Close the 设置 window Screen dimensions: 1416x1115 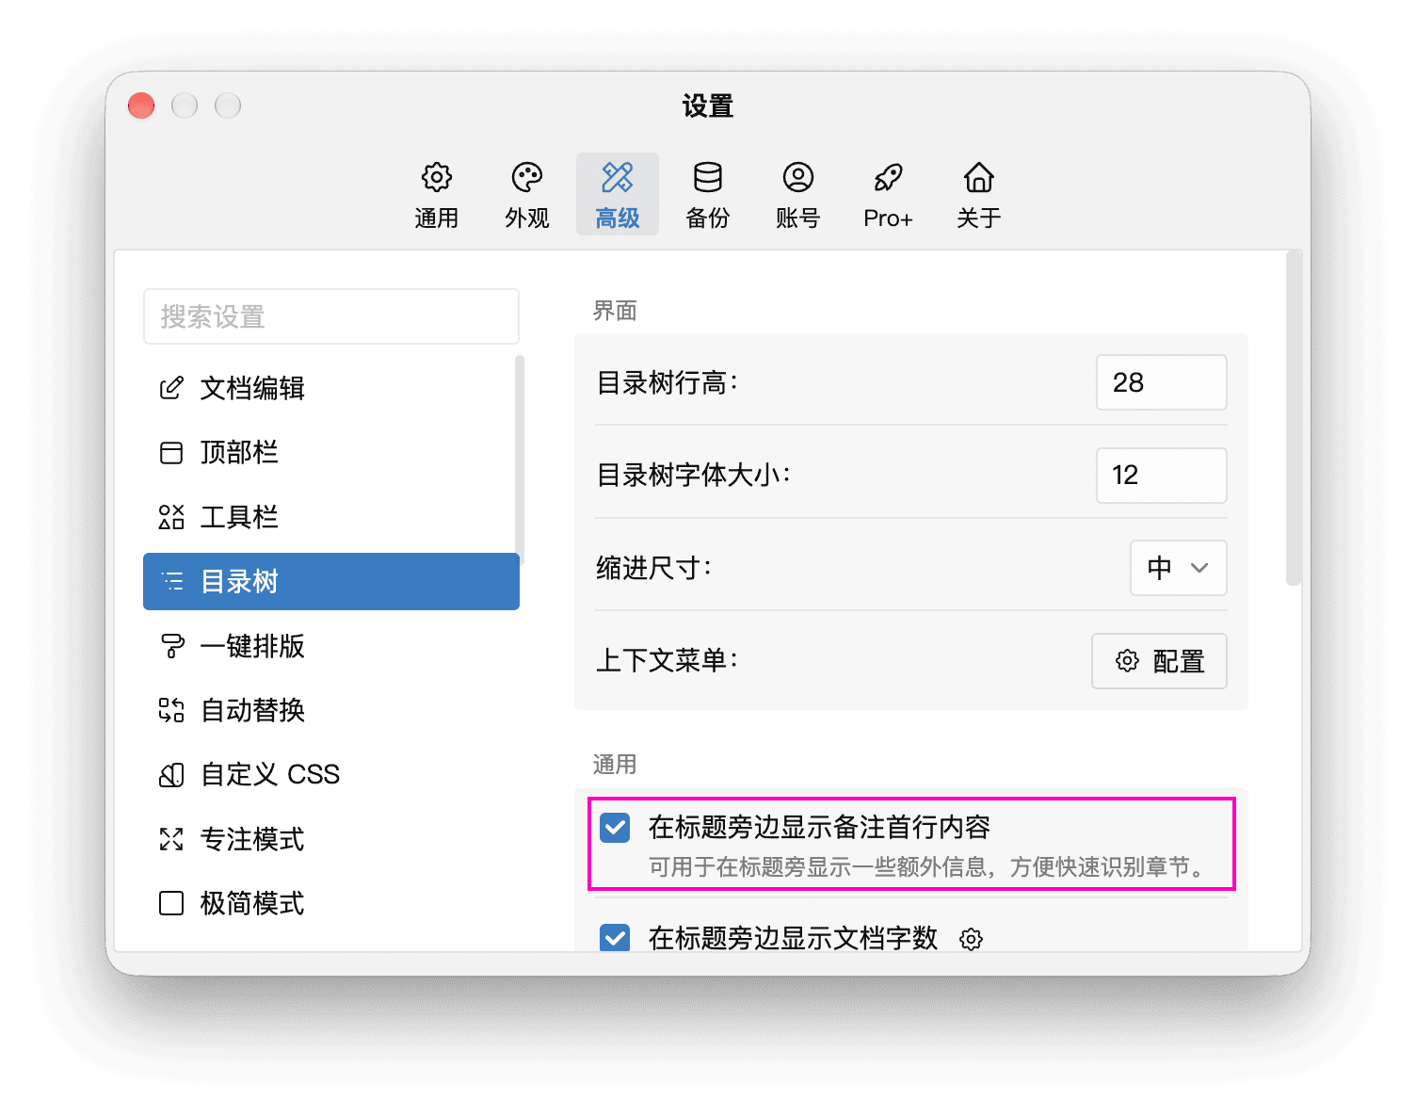coord(141,105)
